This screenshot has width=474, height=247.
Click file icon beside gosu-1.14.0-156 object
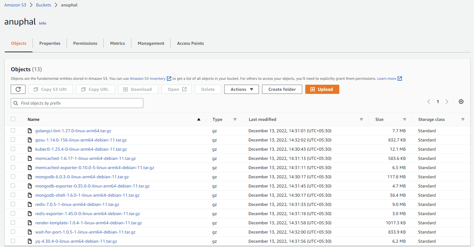tap(30, 140)
